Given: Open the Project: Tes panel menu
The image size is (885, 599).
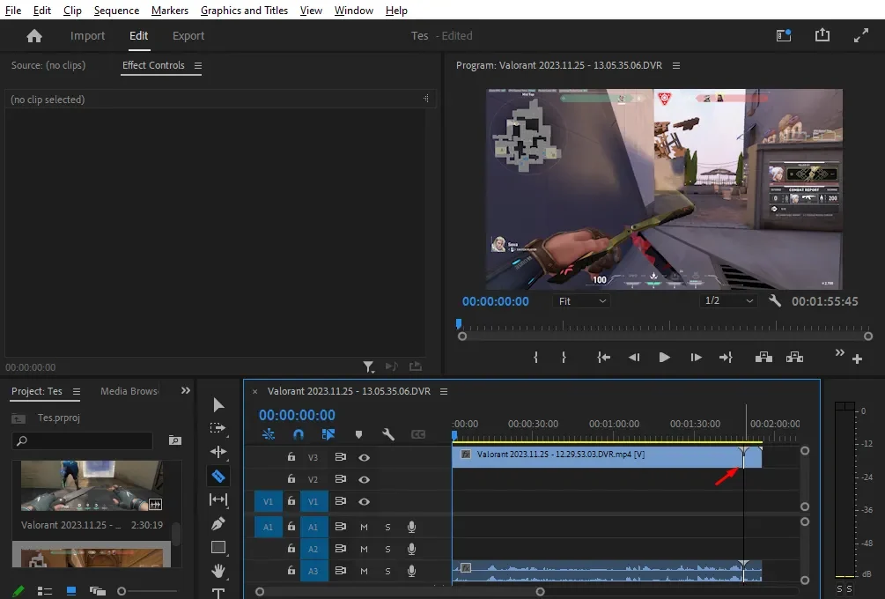Looking at the screenshot, I should (x=77, y=391).
